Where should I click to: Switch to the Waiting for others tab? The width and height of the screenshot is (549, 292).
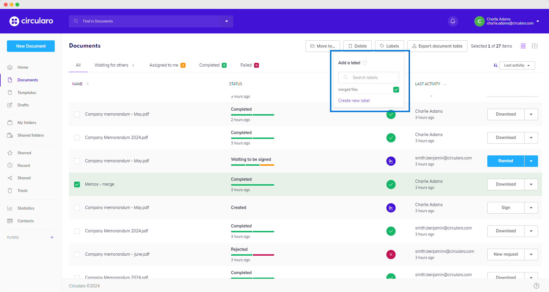[x=114, y=65]
